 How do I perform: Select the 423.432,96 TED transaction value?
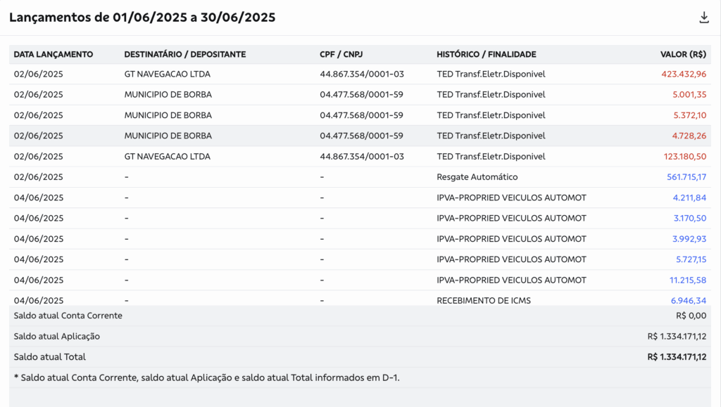click(x=684, y=74)
